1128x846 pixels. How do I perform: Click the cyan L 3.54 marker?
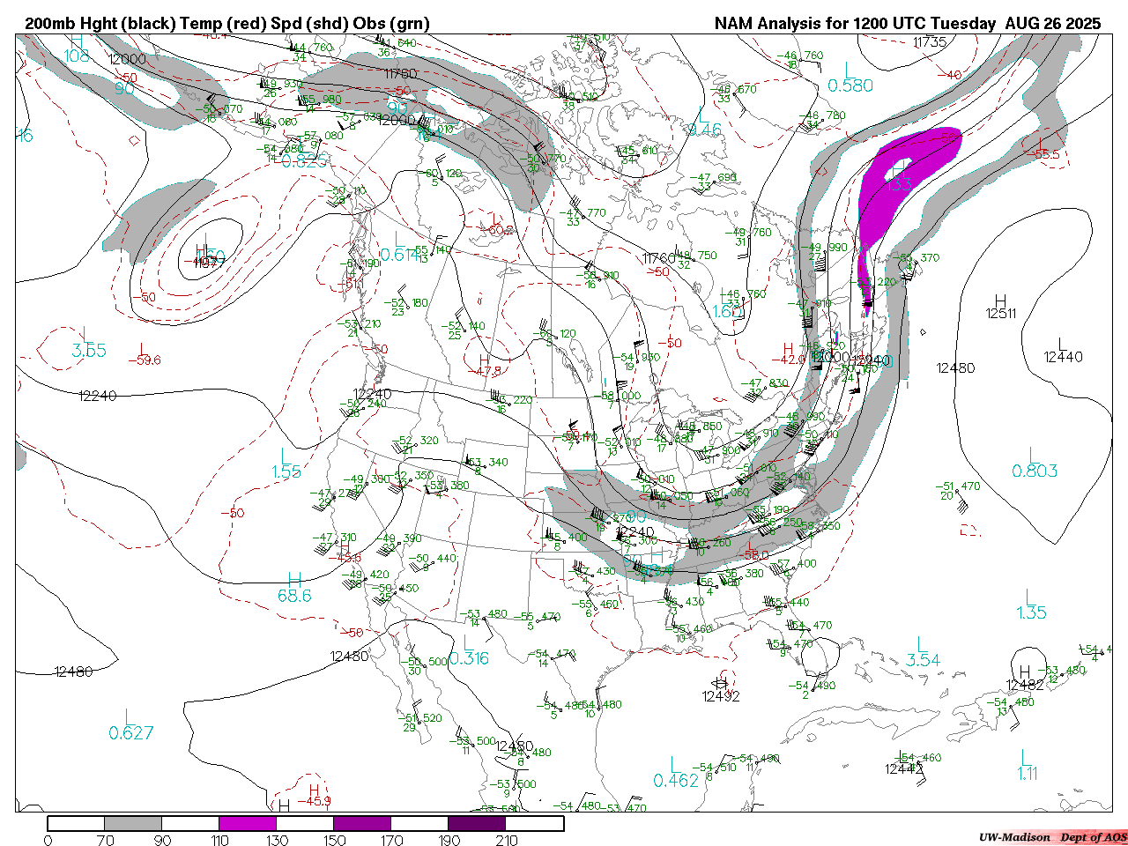(923, 653)
